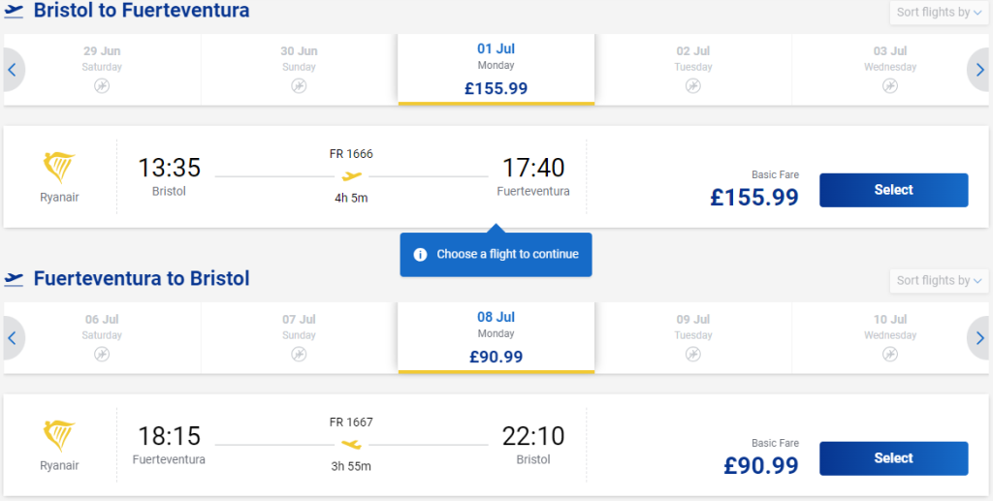The height and width of the screenshot is (501, 993).
Task: Select the 01 Jul Monday date tab
Action: coord(496,70)
